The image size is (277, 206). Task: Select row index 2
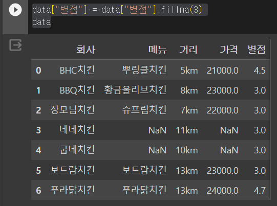[x=38, y=110]
